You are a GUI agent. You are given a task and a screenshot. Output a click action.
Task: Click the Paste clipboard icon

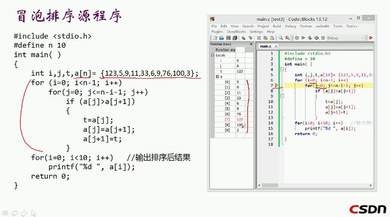272,38
